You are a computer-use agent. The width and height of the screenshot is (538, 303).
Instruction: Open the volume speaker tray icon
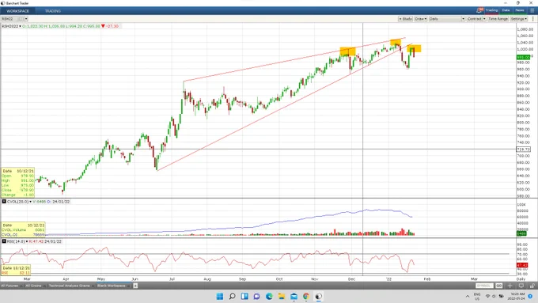(x=494, y=296)
